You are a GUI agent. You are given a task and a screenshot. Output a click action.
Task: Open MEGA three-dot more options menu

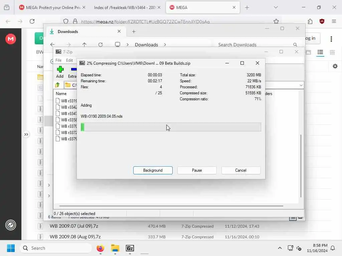click(x=331, y=39)
